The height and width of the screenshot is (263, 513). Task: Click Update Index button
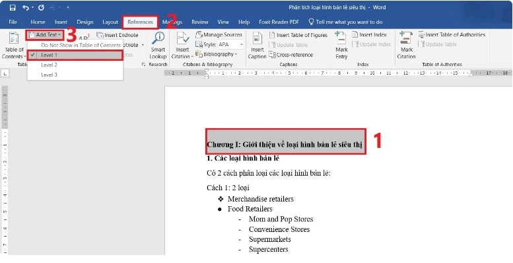pyautogui.click(x=372, y=44)
